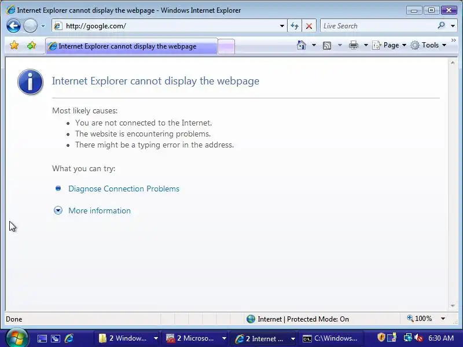Select the 'Internet Explorer cannot display' tab

point(131,46)
